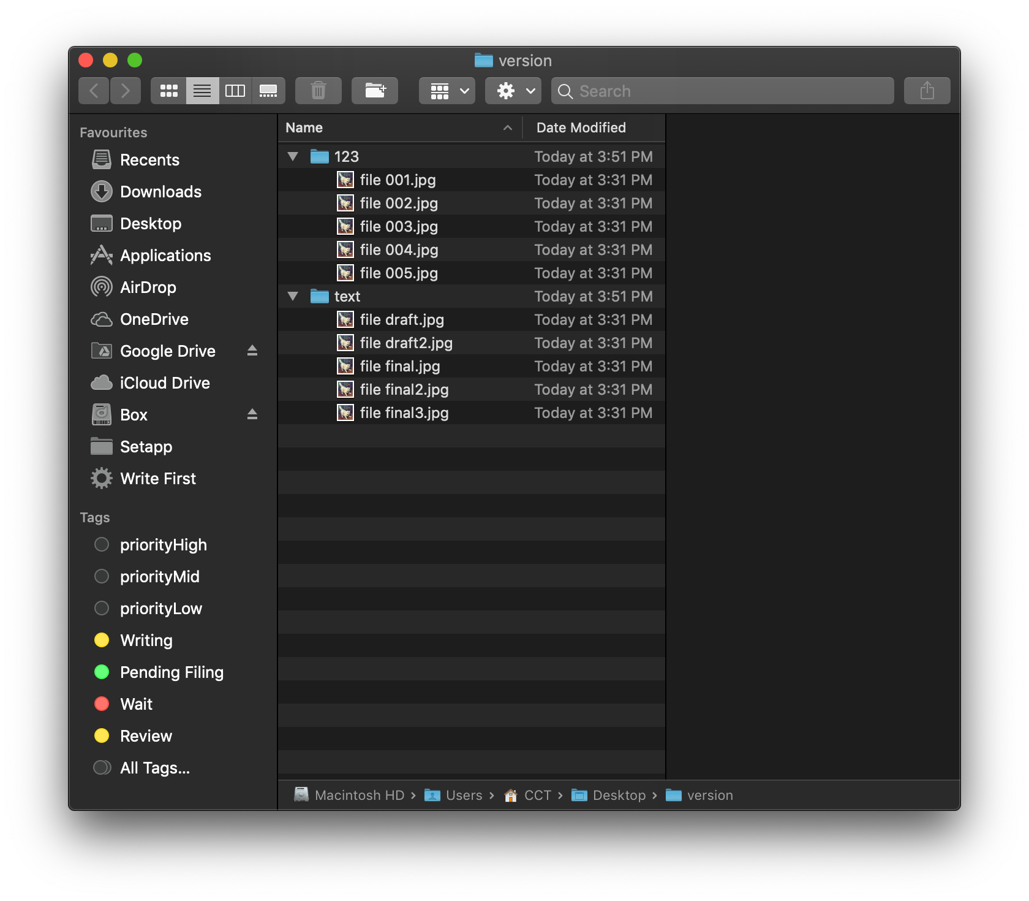Open the Share menu via the share icon

coord(927,90)
